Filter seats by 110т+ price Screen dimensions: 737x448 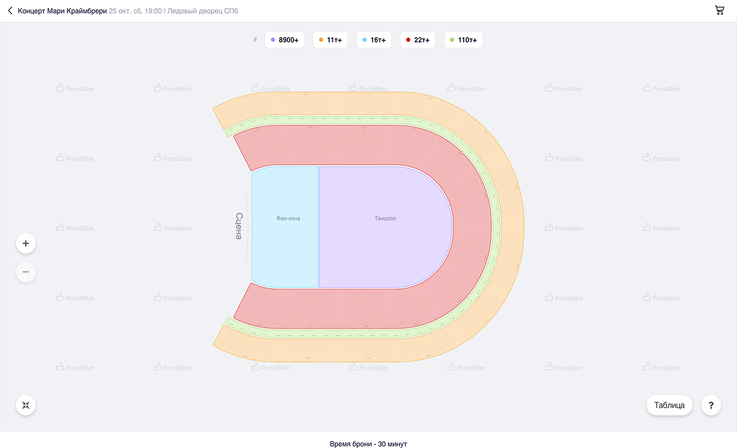click(463, 40)
